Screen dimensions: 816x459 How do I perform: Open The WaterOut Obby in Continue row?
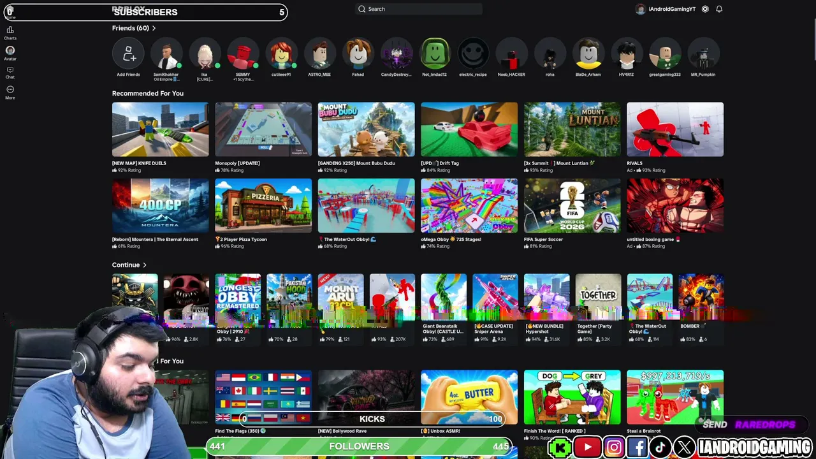pos(650,296)
